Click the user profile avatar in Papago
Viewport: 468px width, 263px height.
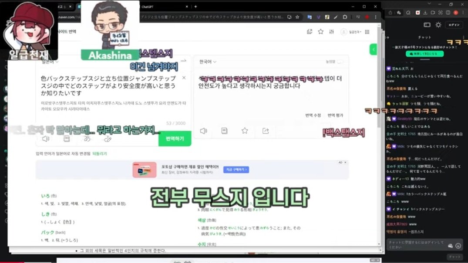(344, 32)
